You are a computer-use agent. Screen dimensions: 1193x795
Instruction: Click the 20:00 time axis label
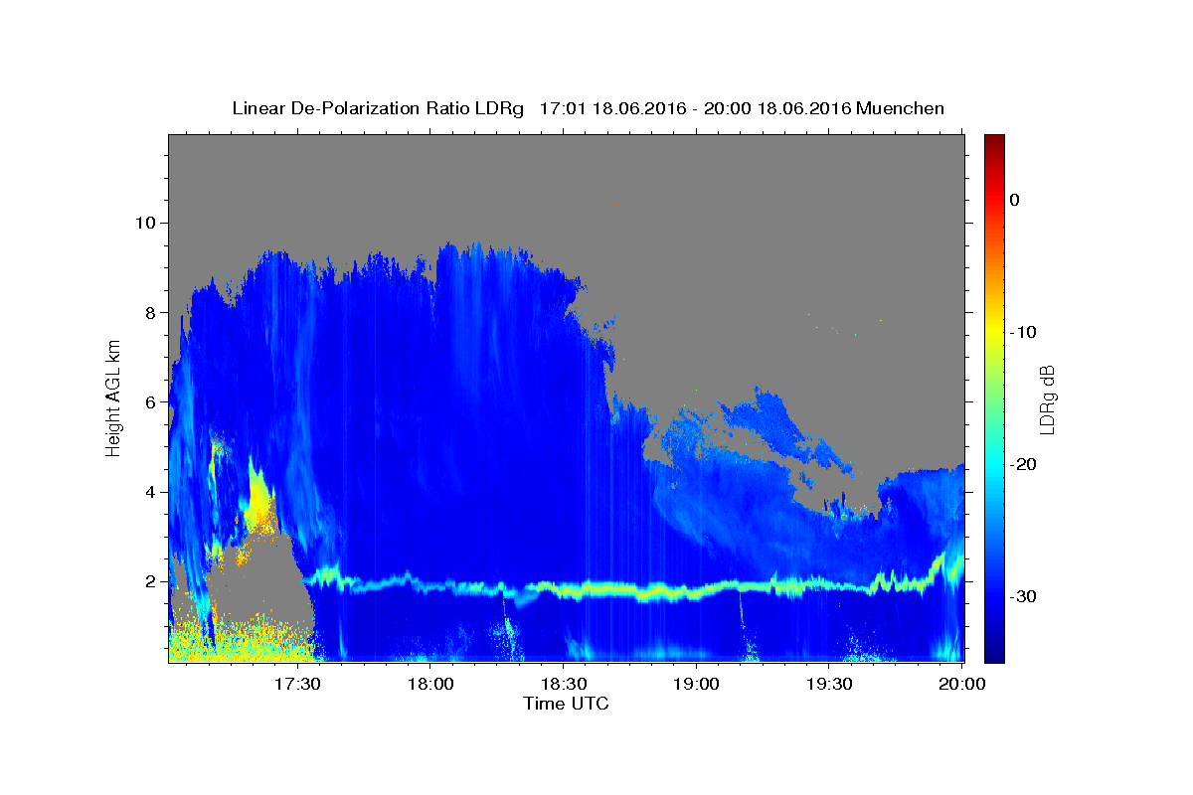tap(962, 684)
